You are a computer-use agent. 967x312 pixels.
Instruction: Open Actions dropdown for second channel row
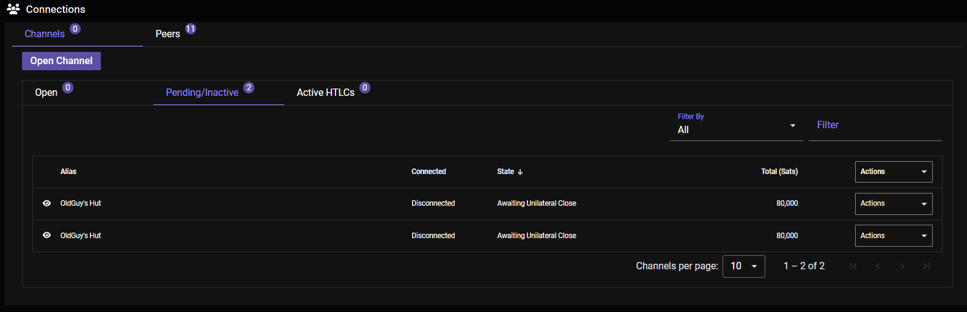(x=893, y=236)
